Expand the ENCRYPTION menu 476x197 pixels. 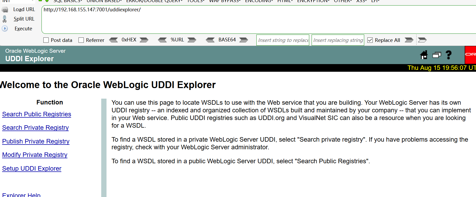pos(313,1)
